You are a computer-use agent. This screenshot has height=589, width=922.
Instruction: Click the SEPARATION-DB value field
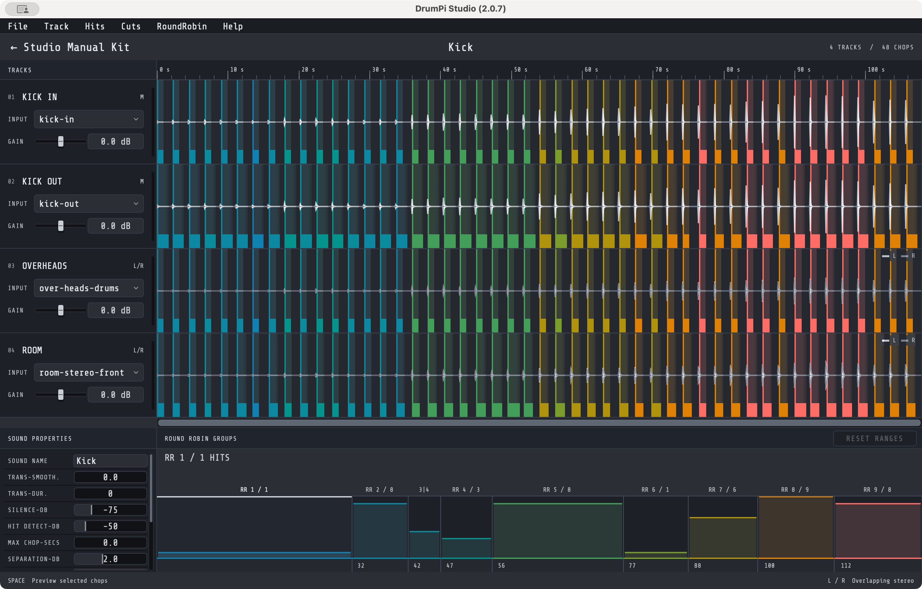tap(110, 559)
